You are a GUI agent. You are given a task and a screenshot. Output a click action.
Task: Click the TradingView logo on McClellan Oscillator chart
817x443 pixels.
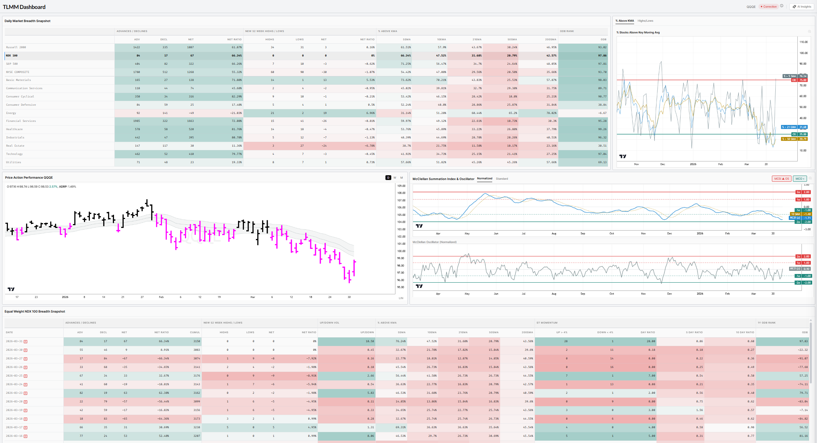point(419,286)
